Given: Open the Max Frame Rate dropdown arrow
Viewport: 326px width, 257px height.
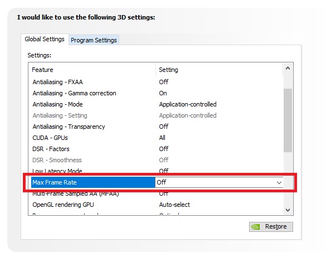Looking at the screenshot, I should 279,182.
